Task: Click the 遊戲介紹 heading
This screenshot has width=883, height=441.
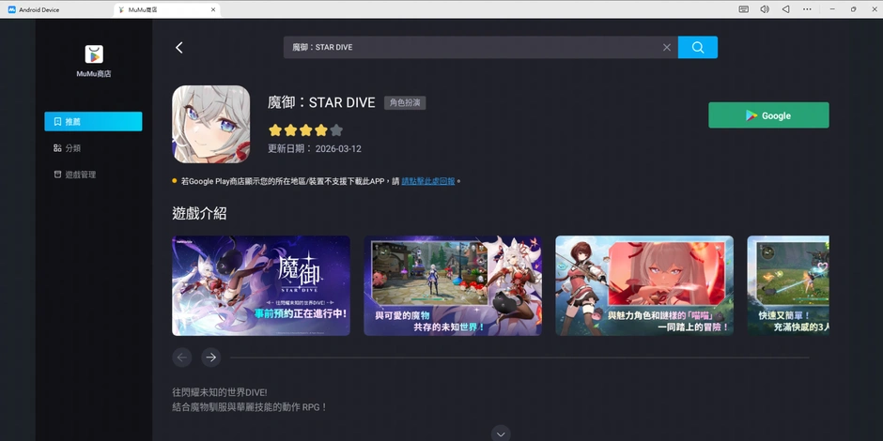Action: tap(199, 213)
